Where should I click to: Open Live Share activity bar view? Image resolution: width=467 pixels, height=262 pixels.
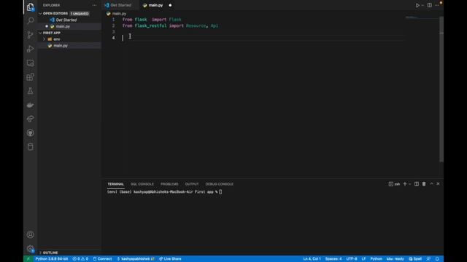point(31,119)
